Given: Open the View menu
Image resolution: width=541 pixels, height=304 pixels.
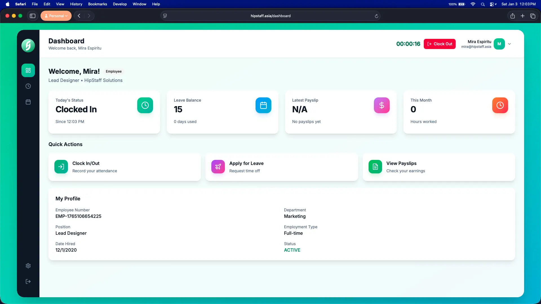Looking at the screenshot, I should click(x=60, y=4).
